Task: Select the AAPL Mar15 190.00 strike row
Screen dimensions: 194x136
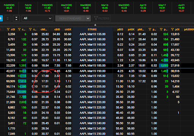Action: [92, 71]
